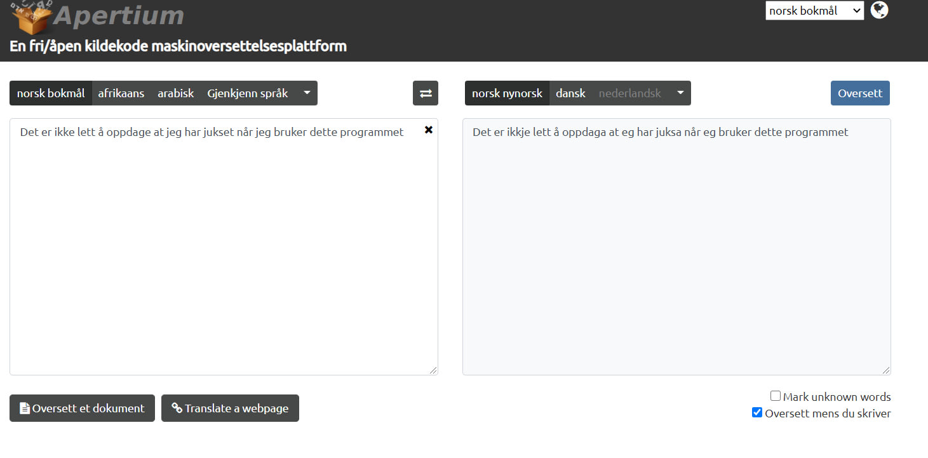Click the link icon on Translate a webpage
Viewport: 928px width, 458px height.
[x=177, y=408]
